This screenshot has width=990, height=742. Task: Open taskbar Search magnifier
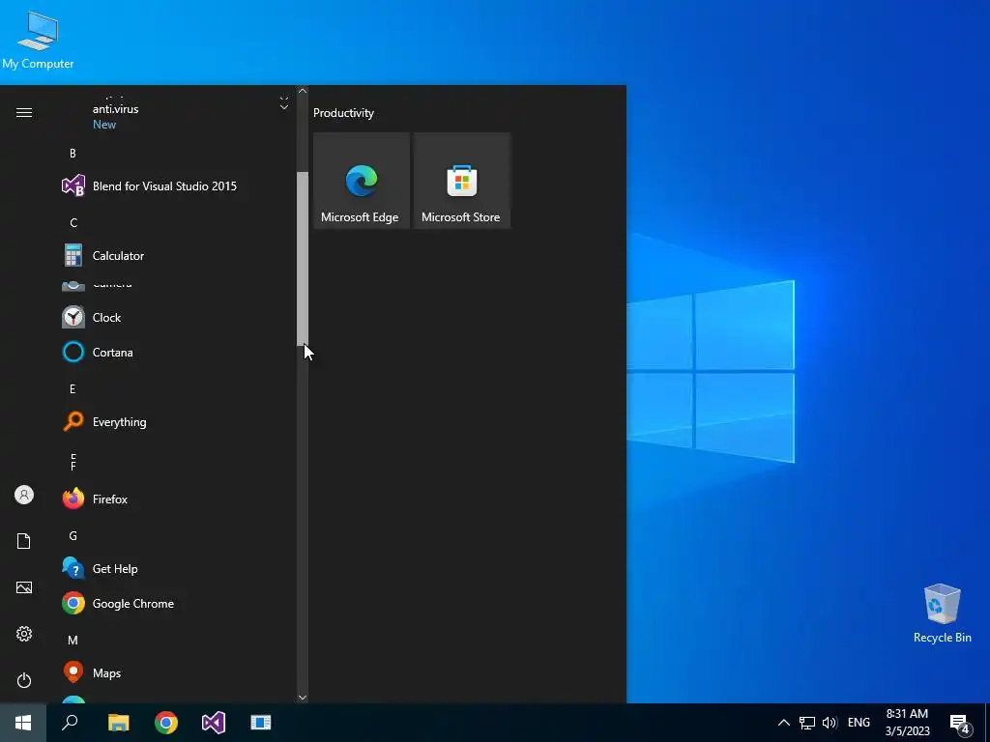(70, 723)
